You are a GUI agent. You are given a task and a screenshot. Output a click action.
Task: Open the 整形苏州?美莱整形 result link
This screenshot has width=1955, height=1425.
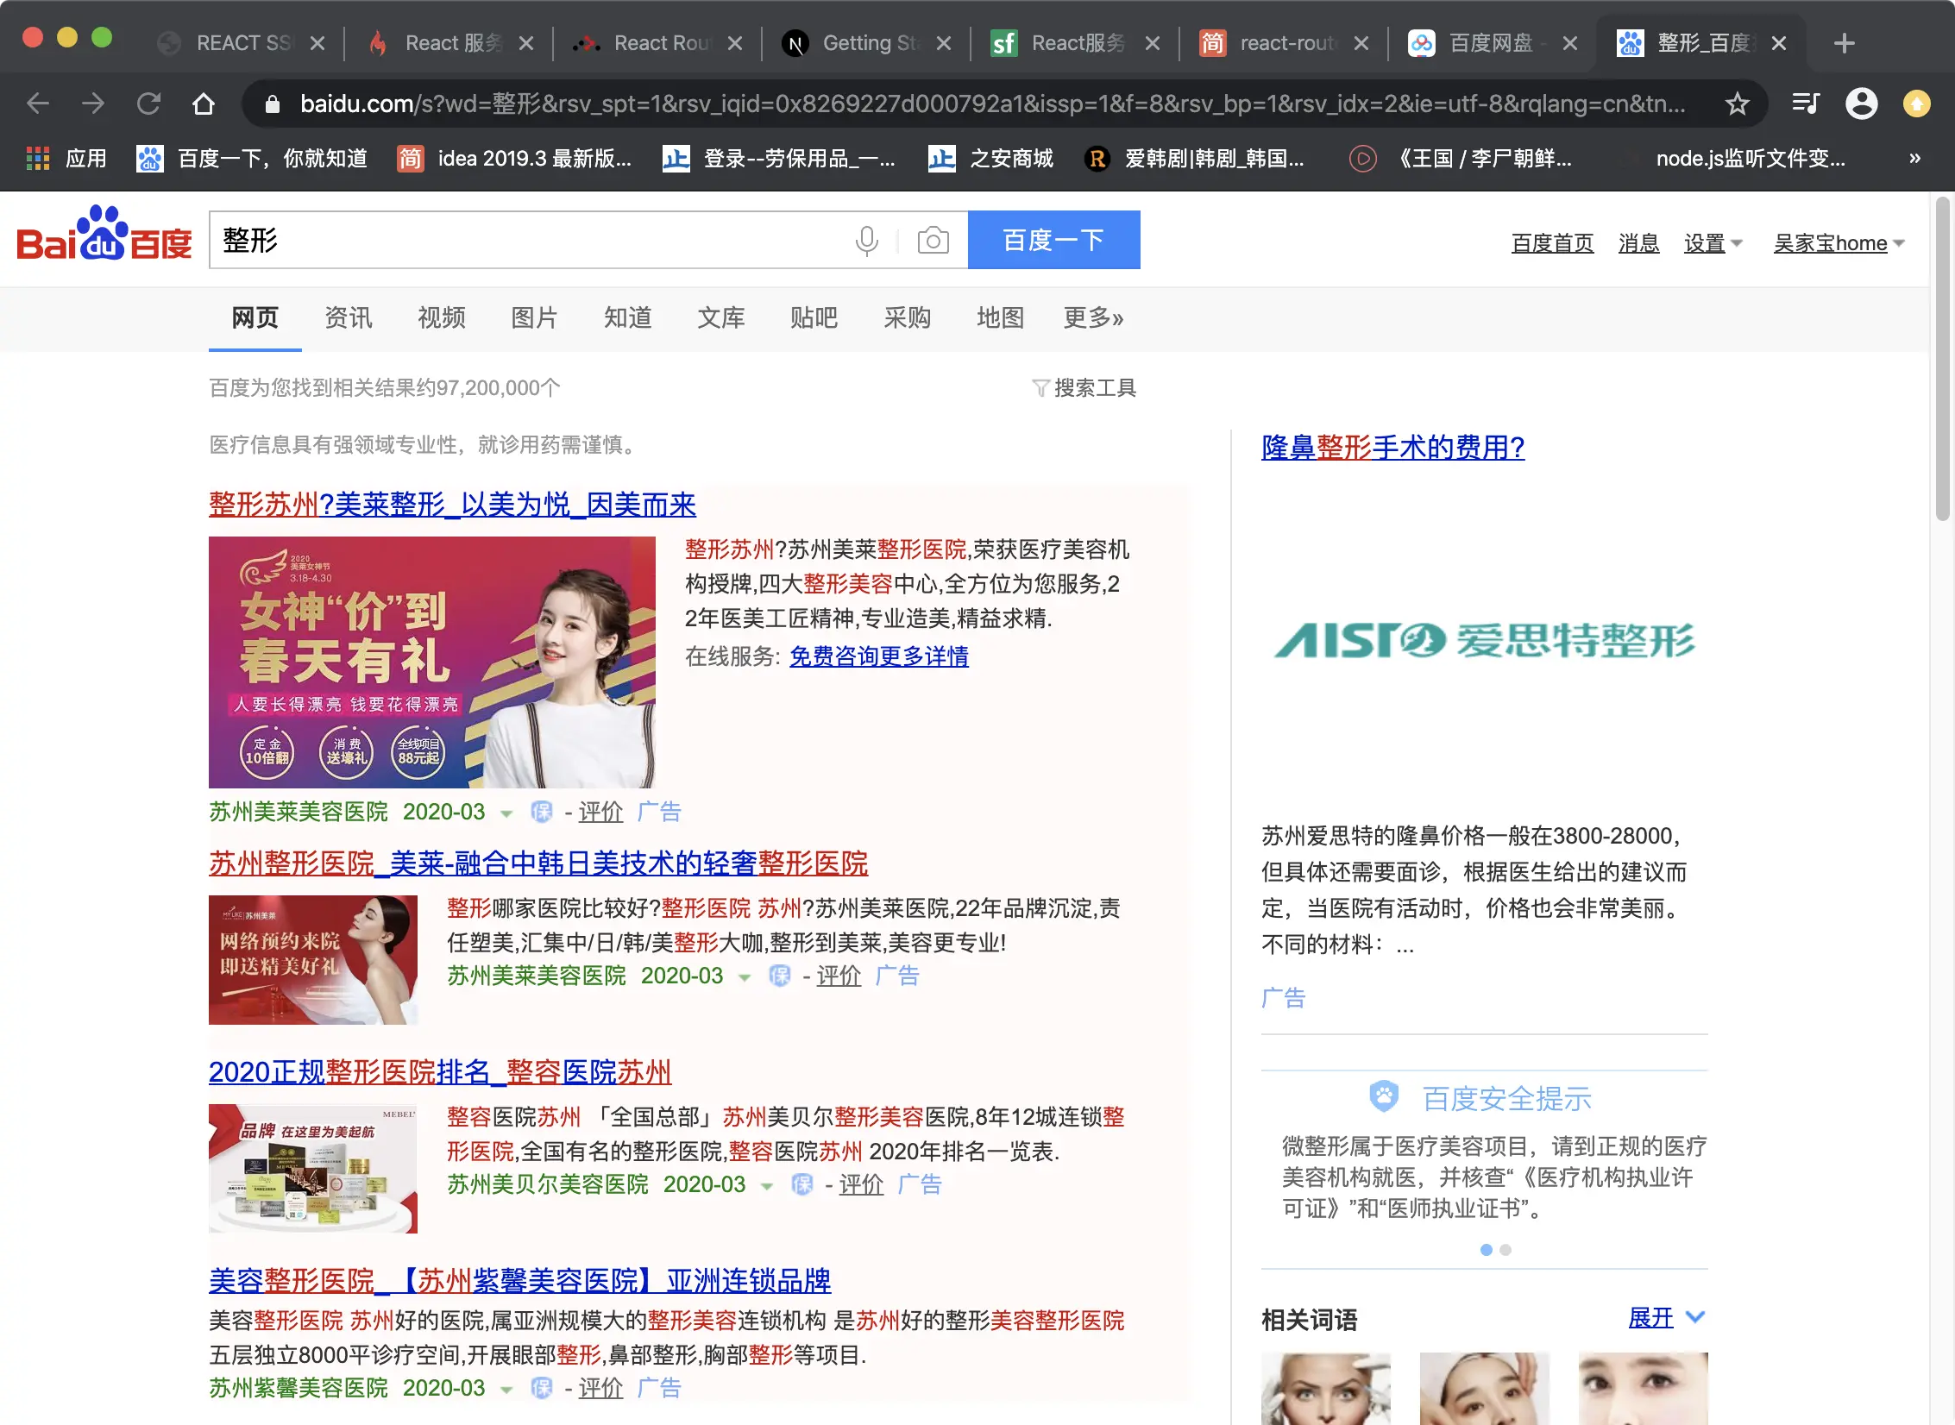coord(452,504)
